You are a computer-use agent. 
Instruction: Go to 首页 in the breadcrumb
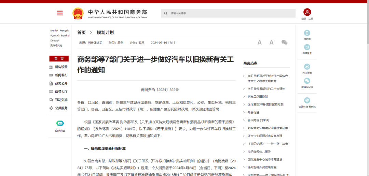pyautogui.click(x=81, y=33)
